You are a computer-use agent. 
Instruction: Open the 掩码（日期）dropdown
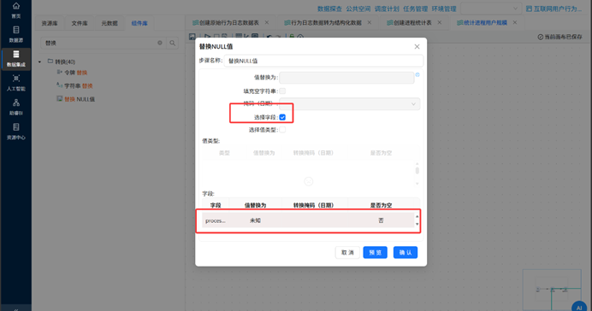coord(350,103)
